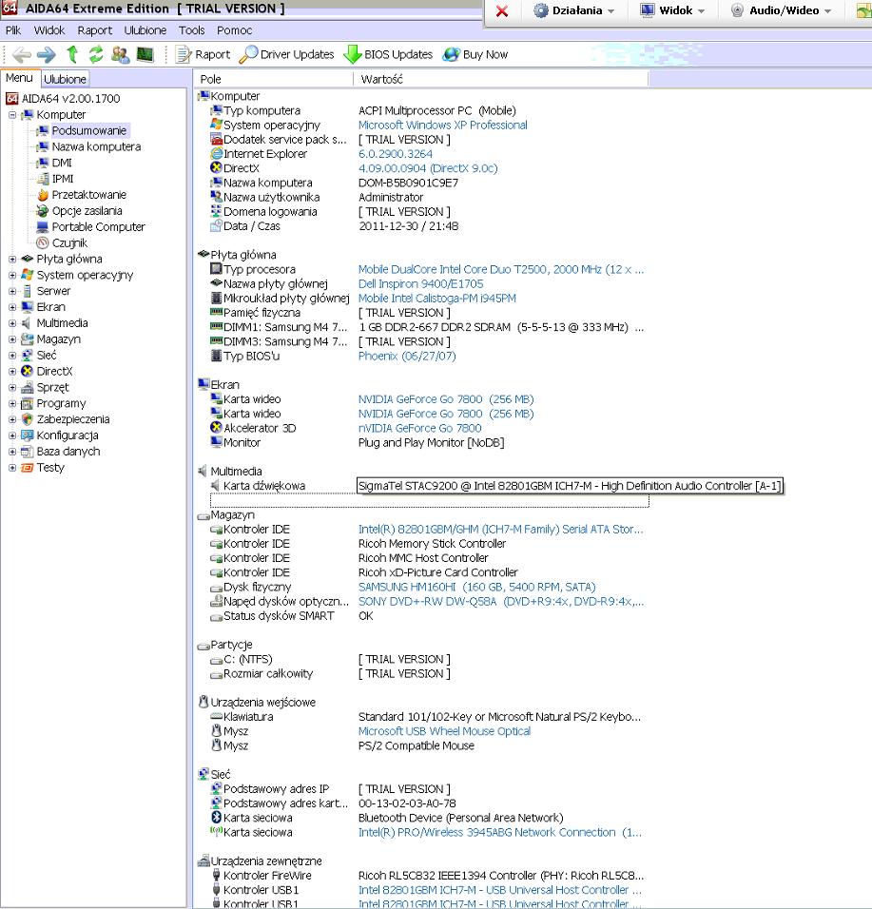Viewport: 872px width, 909px height.
Task: Open the Microsoft Windows XP Professional link
Action: click(x=442, y=125)
